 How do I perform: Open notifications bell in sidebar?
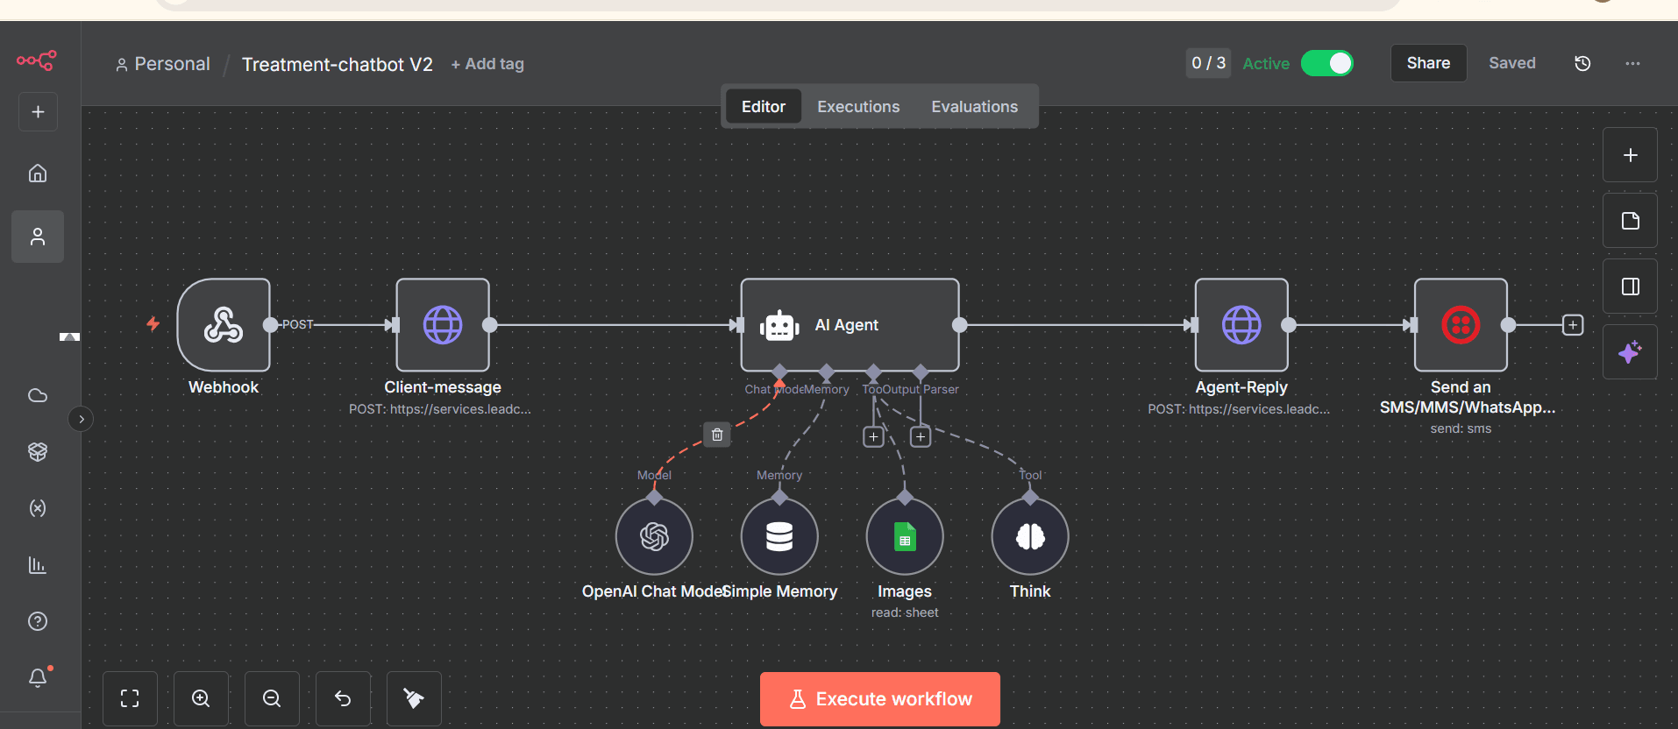click(x=38, y=677)
